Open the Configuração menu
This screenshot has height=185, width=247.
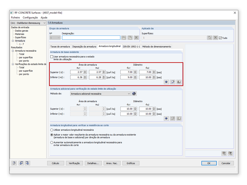tap(30, 18)
